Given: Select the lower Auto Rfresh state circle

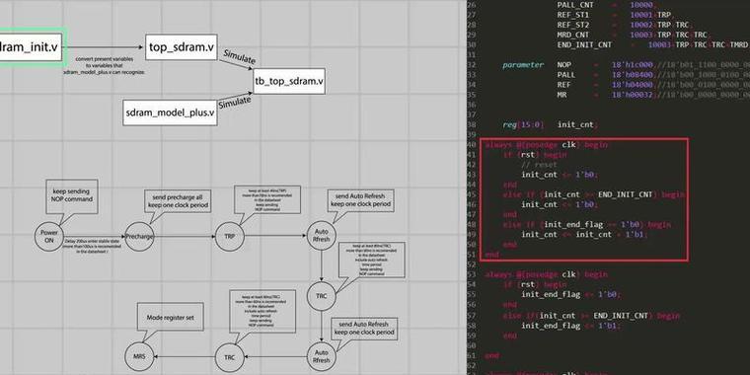Looking at the screenshot, I should coord(322,357).
